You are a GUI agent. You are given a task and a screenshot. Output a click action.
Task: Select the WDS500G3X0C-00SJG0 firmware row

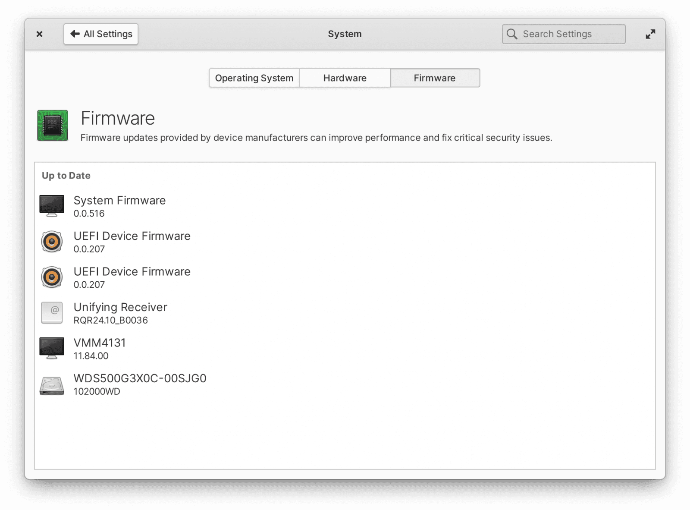(140, 384)
